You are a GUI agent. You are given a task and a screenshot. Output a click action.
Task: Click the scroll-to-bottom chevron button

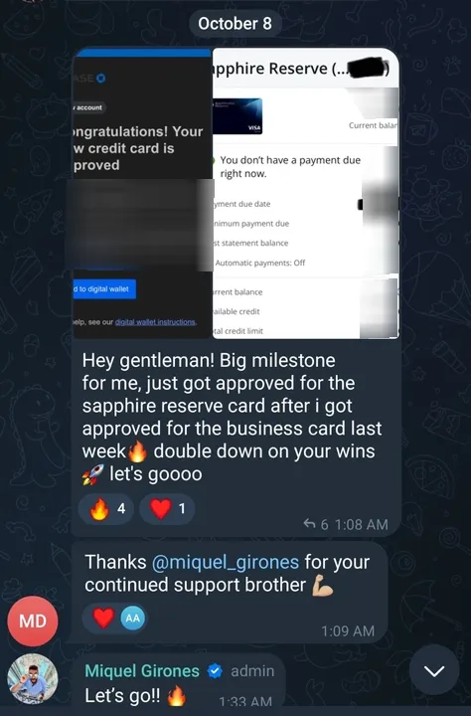[434, 670]
